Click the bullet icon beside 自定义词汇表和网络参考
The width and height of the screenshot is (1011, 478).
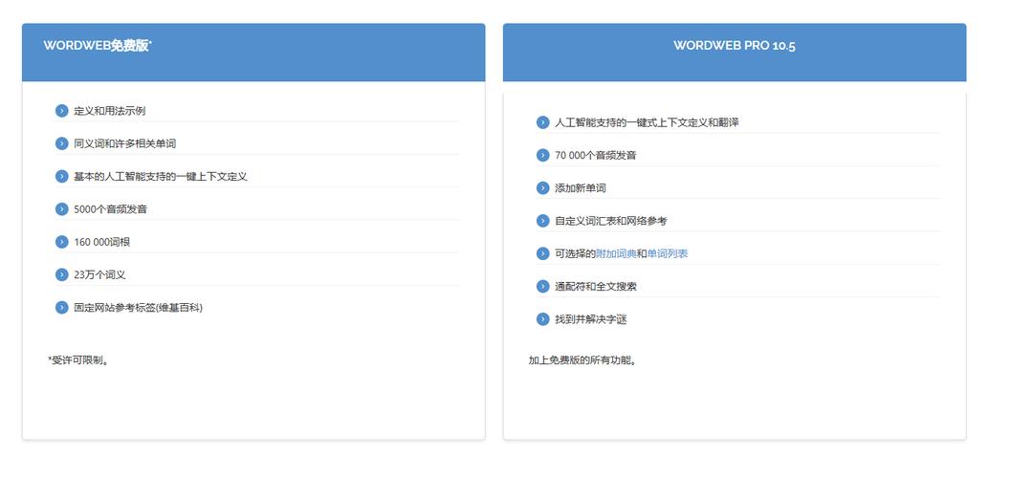point(543,221)
